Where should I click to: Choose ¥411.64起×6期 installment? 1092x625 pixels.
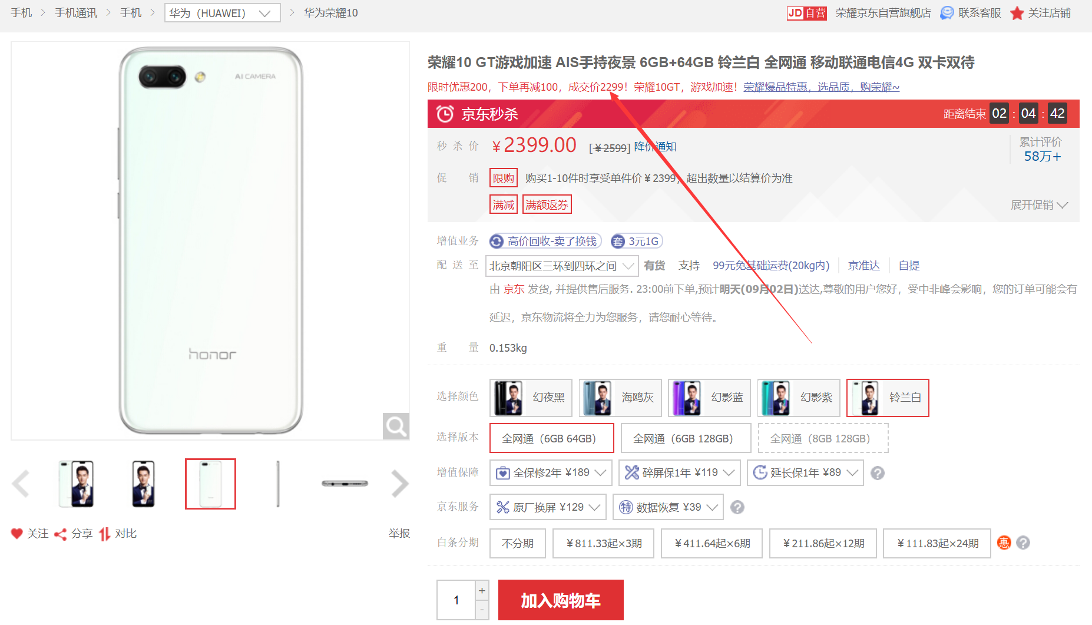[x=712, y=543]
